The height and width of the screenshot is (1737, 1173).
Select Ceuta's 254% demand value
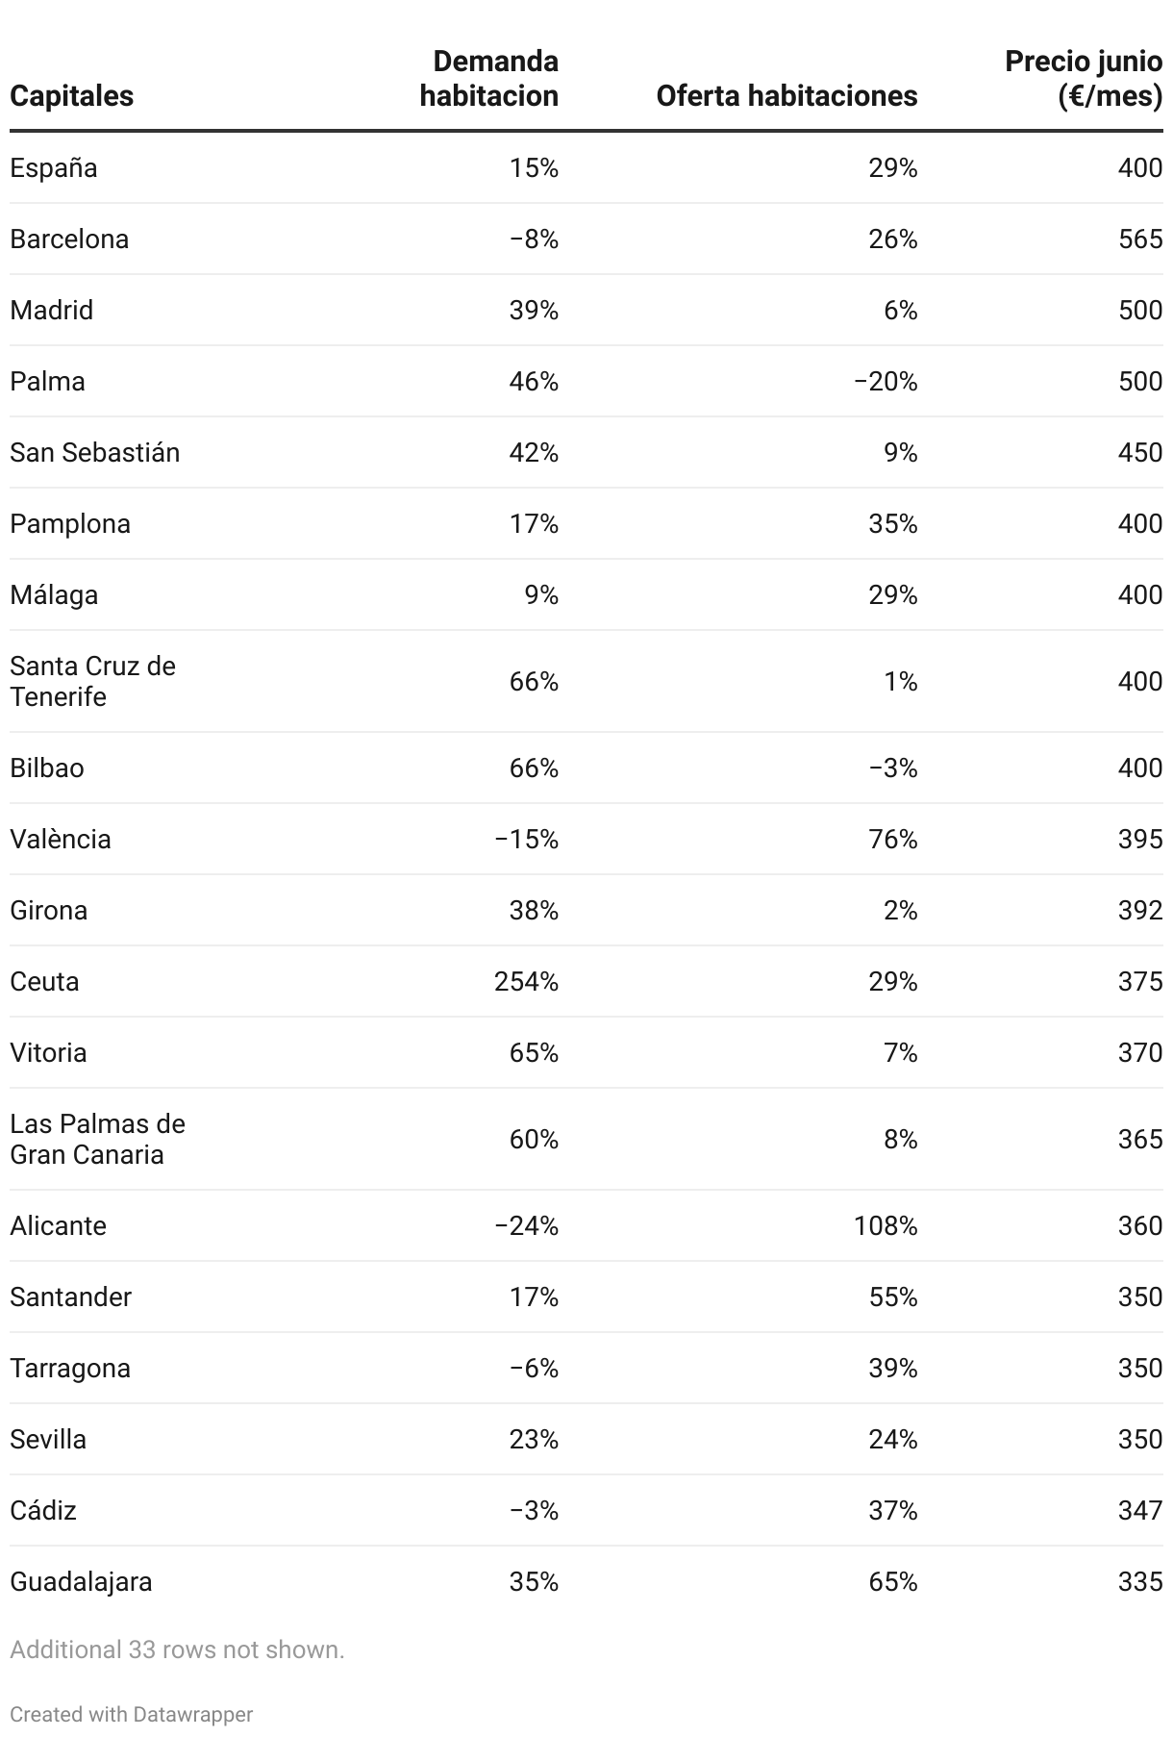click(527, 982)
